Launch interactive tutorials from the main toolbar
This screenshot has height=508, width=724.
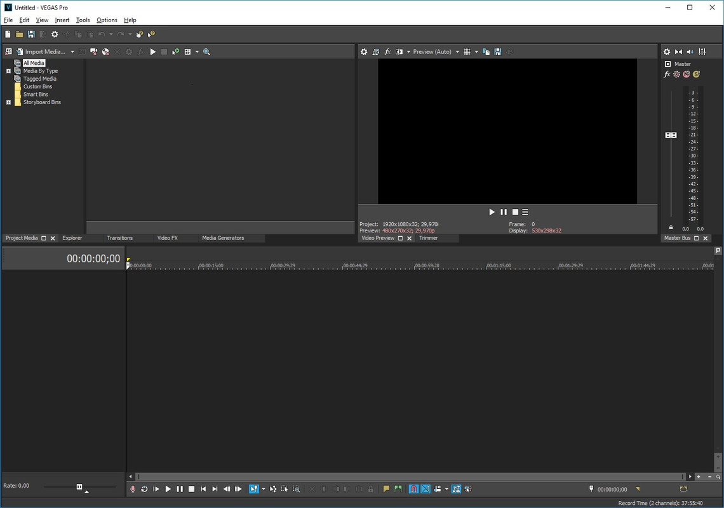[x=140, y=34]
